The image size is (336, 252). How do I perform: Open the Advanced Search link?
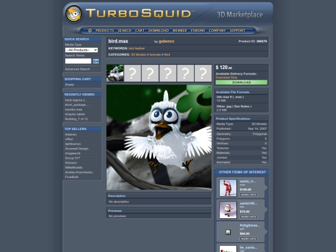(78, 69)
